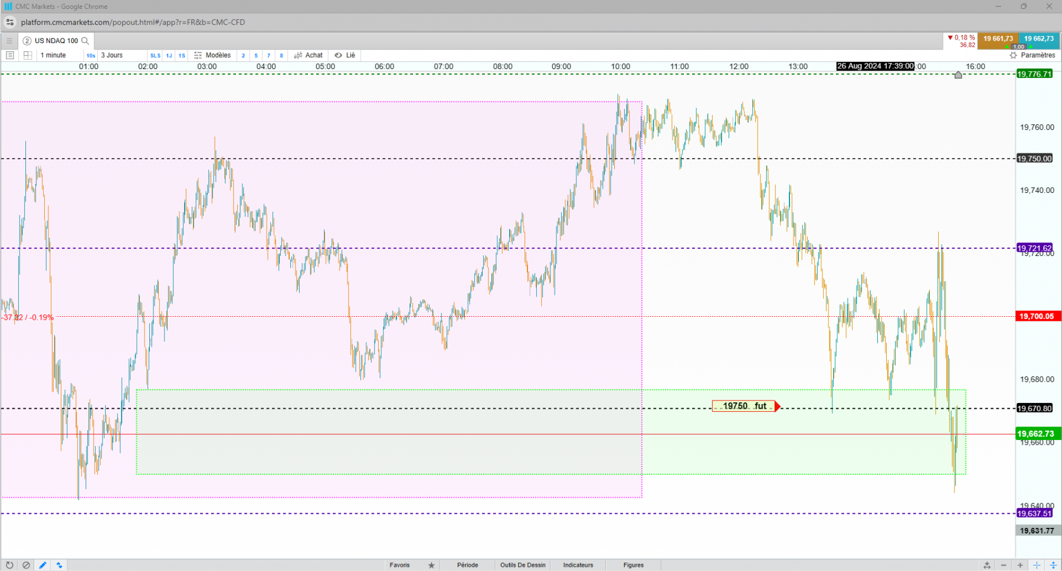The width and height of the screenshot is (1062, 571).
Task: Open the hamburger menu beside US NDAQ 100
Action: (9, 41)
